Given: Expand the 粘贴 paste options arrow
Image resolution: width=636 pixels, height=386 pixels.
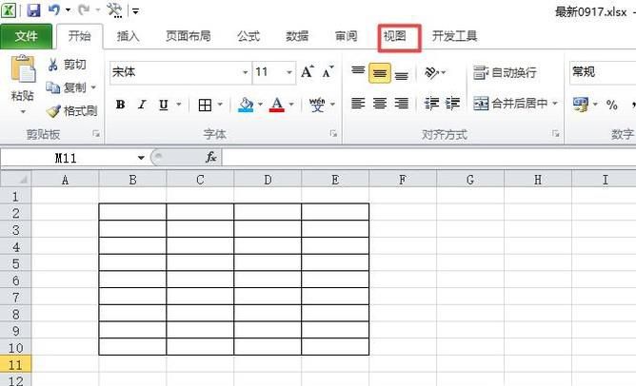Looking at the screenshot, I should pos(23,111).
